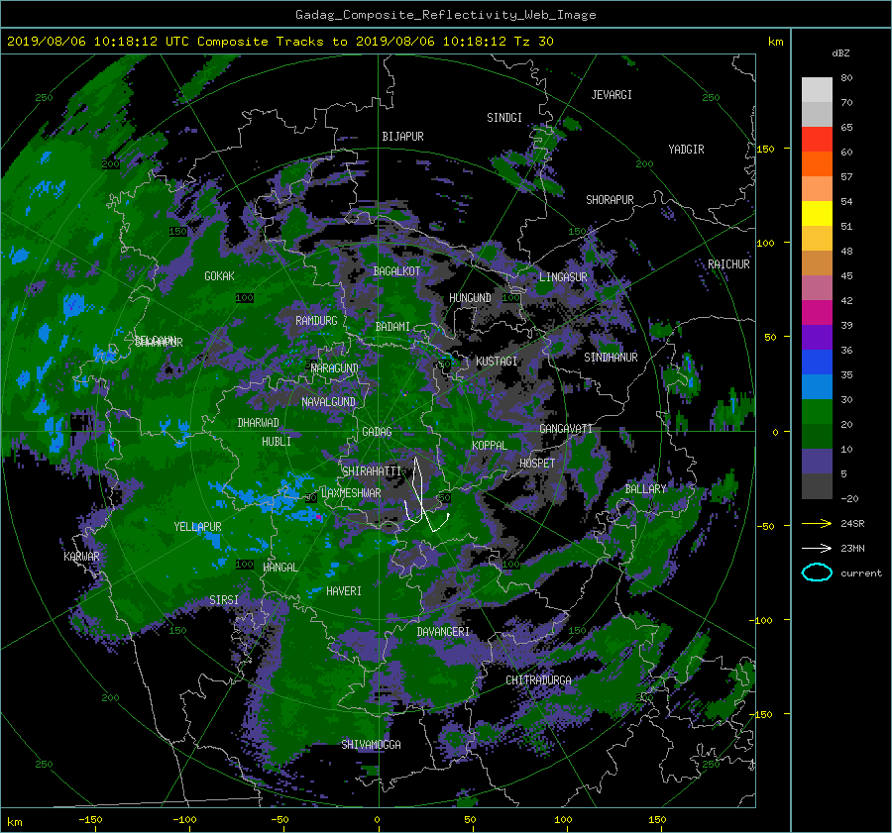Click the GOKAK city label

coord(220,275)
